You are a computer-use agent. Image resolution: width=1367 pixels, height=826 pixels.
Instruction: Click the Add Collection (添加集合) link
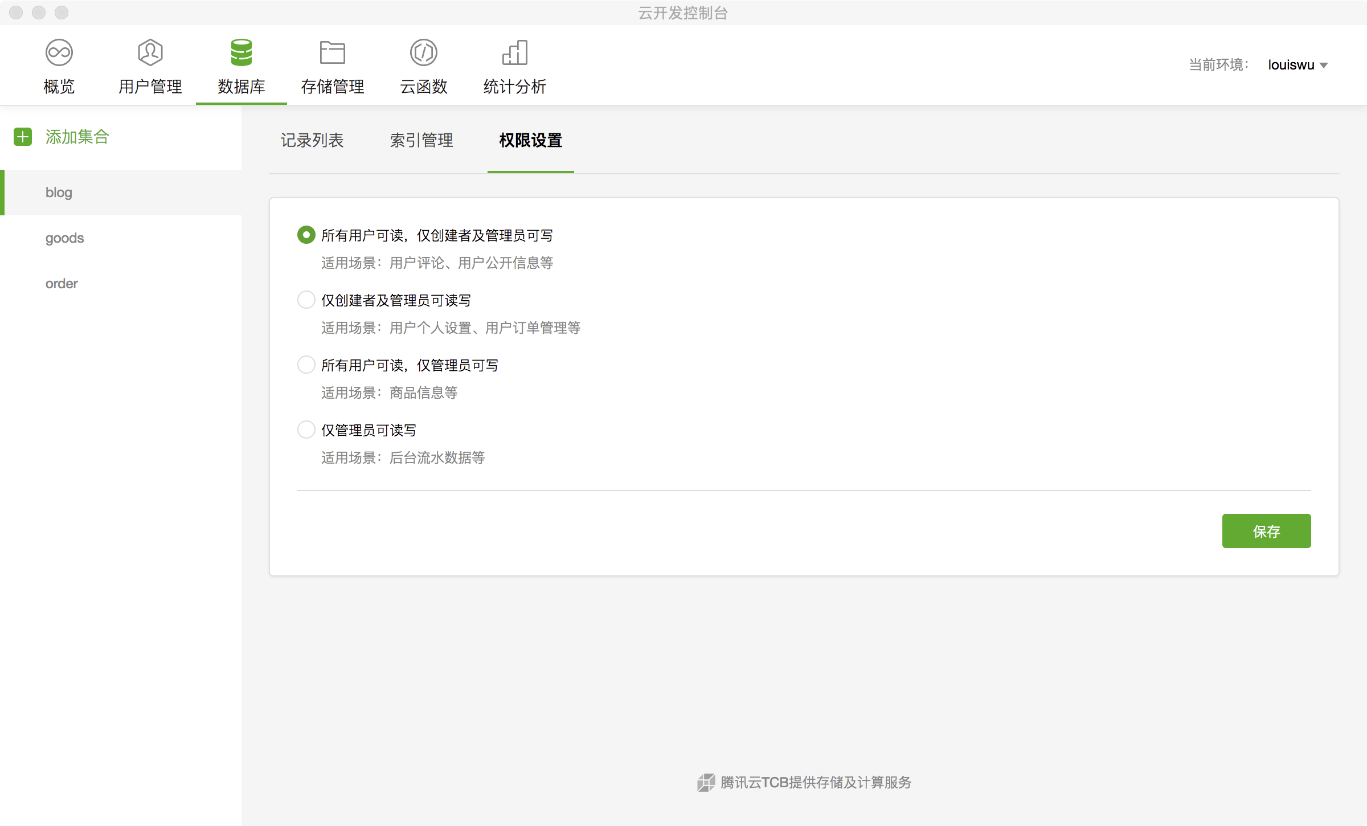click(77, 137)
